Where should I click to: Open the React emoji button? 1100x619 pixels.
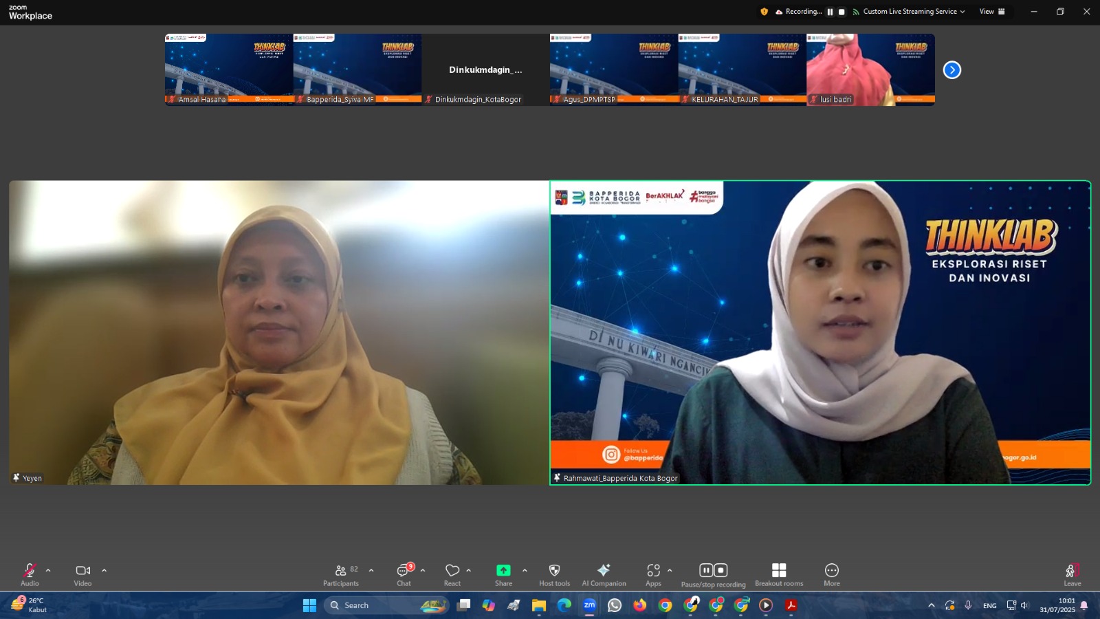coord(452,574)
